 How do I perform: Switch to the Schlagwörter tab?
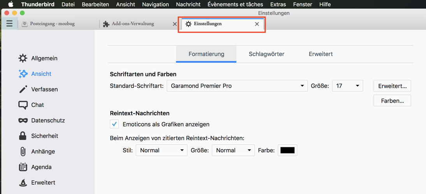(266, 54)
